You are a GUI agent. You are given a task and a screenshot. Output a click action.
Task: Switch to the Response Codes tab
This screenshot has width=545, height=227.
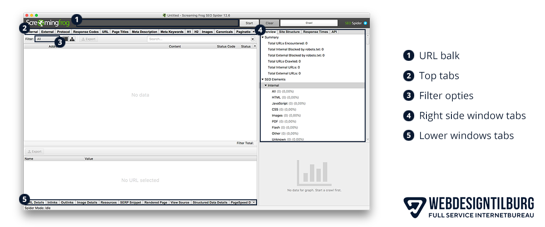click(86, 32)
